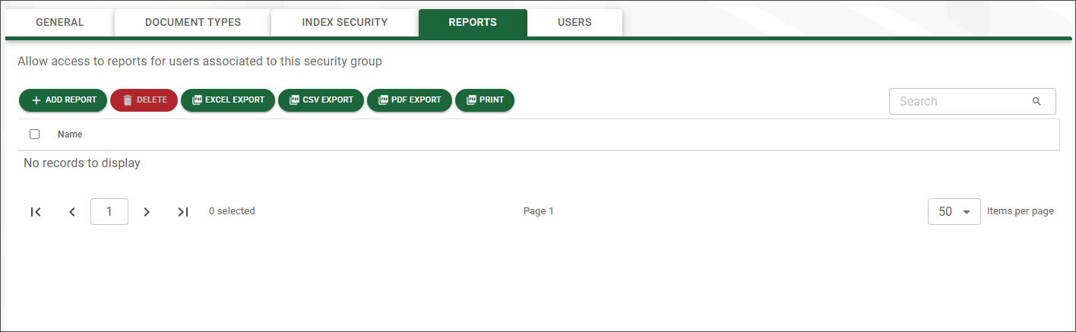Image resolution: width=1076 pixels, height=332 pixels.
Task: Switch to the Users tab
Action: pyautogui.click(x=574, y=23)
